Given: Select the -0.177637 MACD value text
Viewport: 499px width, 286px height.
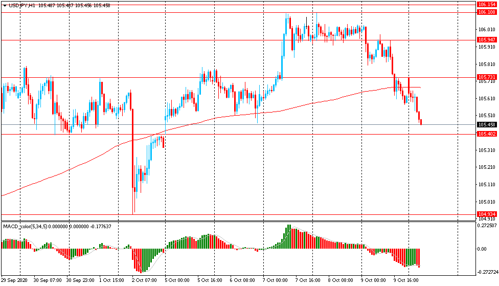Looking at the screenshot, I should pyautogui.click(x=101, y=227).
